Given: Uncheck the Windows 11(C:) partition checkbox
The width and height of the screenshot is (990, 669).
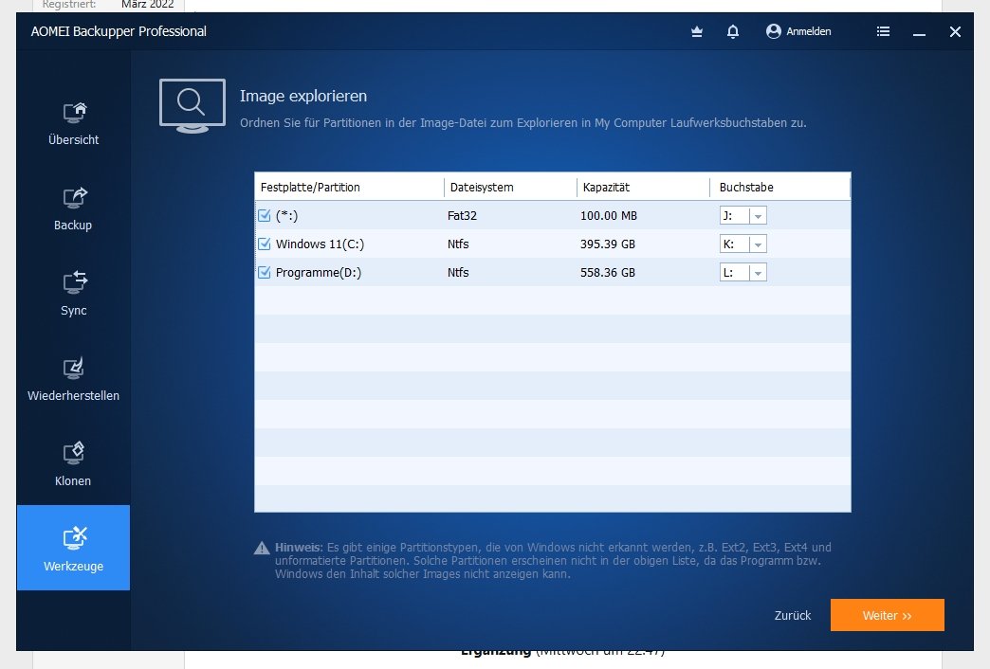Looking at the screenshot, I should pyautogui.click(x=265, y=244).
